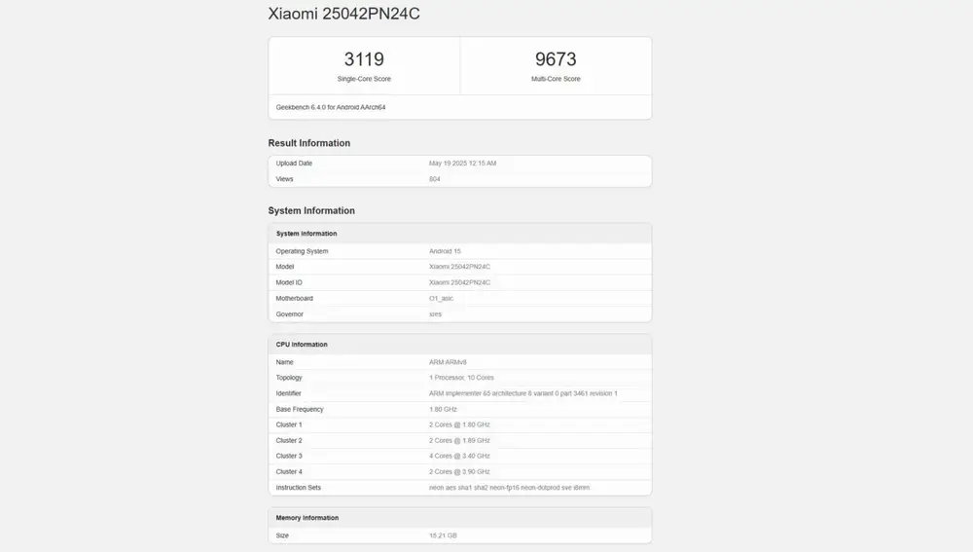Image resolution: width=973 pixels, height=552 pixels.
Task: Select the Model ID value Xiaomi 25042PN24C
Action: 460,282
